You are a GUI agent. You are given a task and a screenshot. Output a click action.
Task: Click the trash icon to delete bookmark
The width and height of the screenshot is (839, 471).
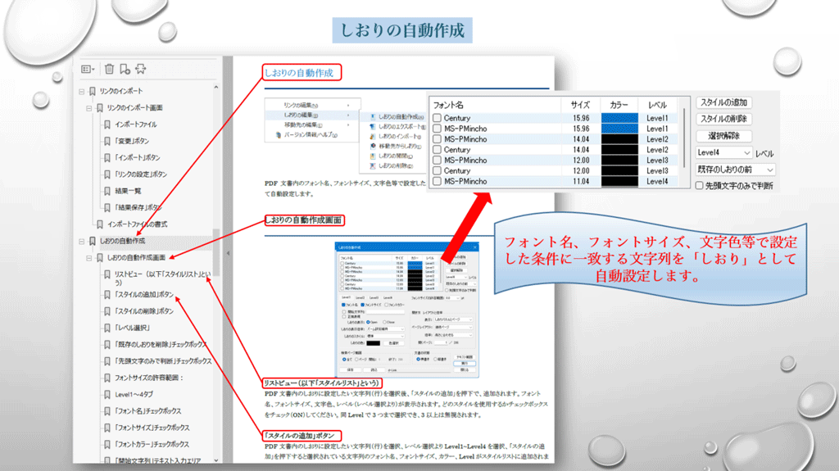[109, 69]
